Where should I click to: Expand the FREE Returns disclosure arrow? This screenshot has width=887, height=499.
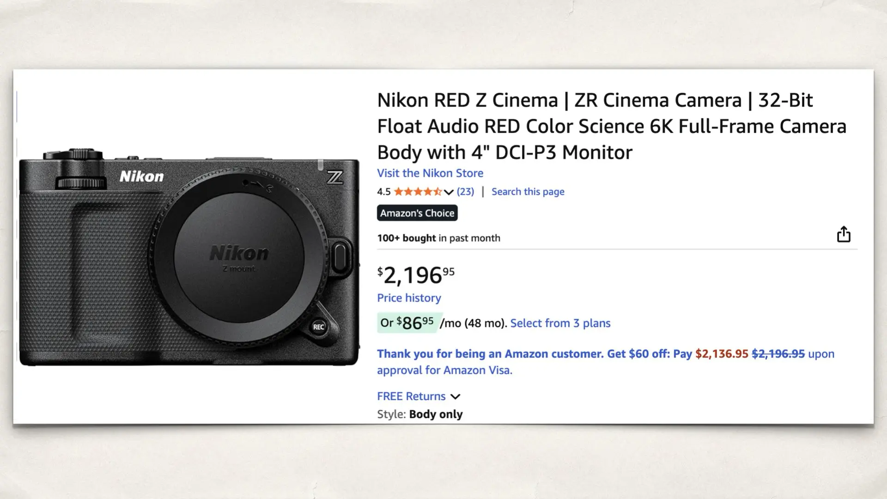click(x=455, y=396)
